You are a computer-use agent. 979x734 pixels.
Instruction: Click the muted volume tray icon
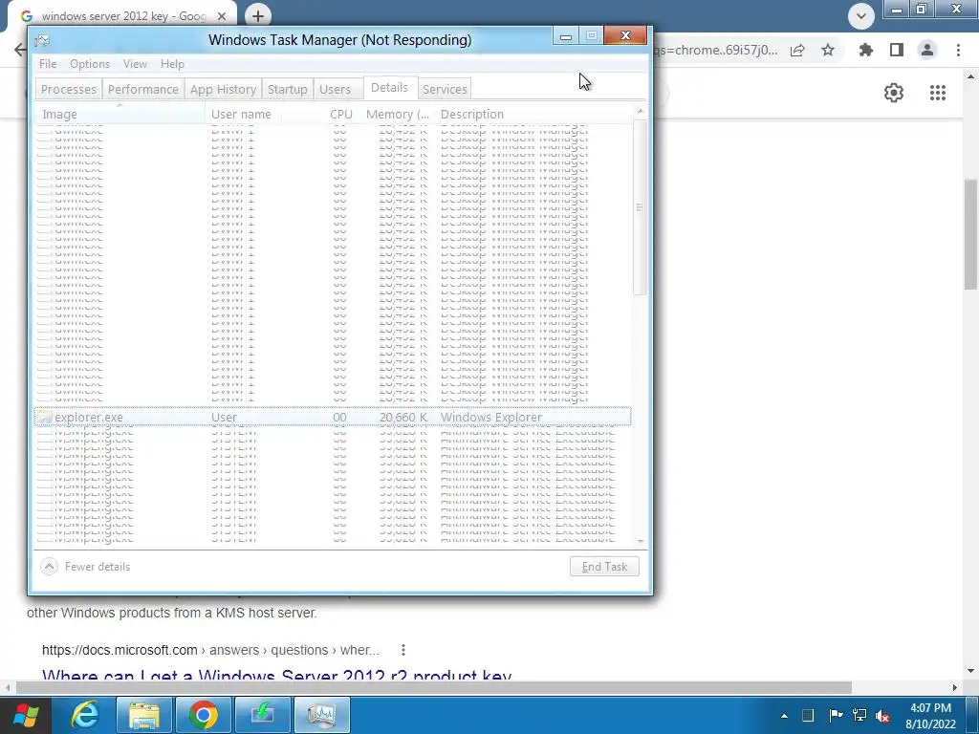(882, 715)
